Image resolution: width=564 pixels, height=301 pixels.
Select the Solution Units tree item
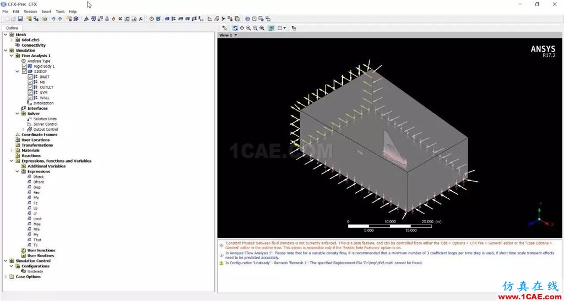[45, 119]
